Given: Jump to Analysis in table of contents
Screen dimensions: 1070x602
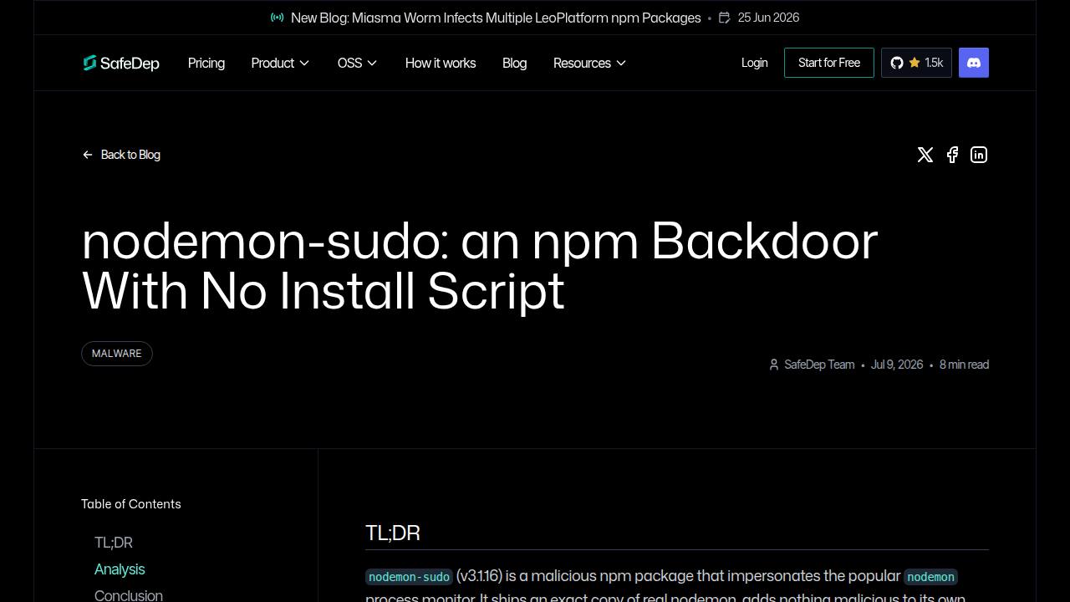Looking at the screenshot, I should click(x=120, y=569).
